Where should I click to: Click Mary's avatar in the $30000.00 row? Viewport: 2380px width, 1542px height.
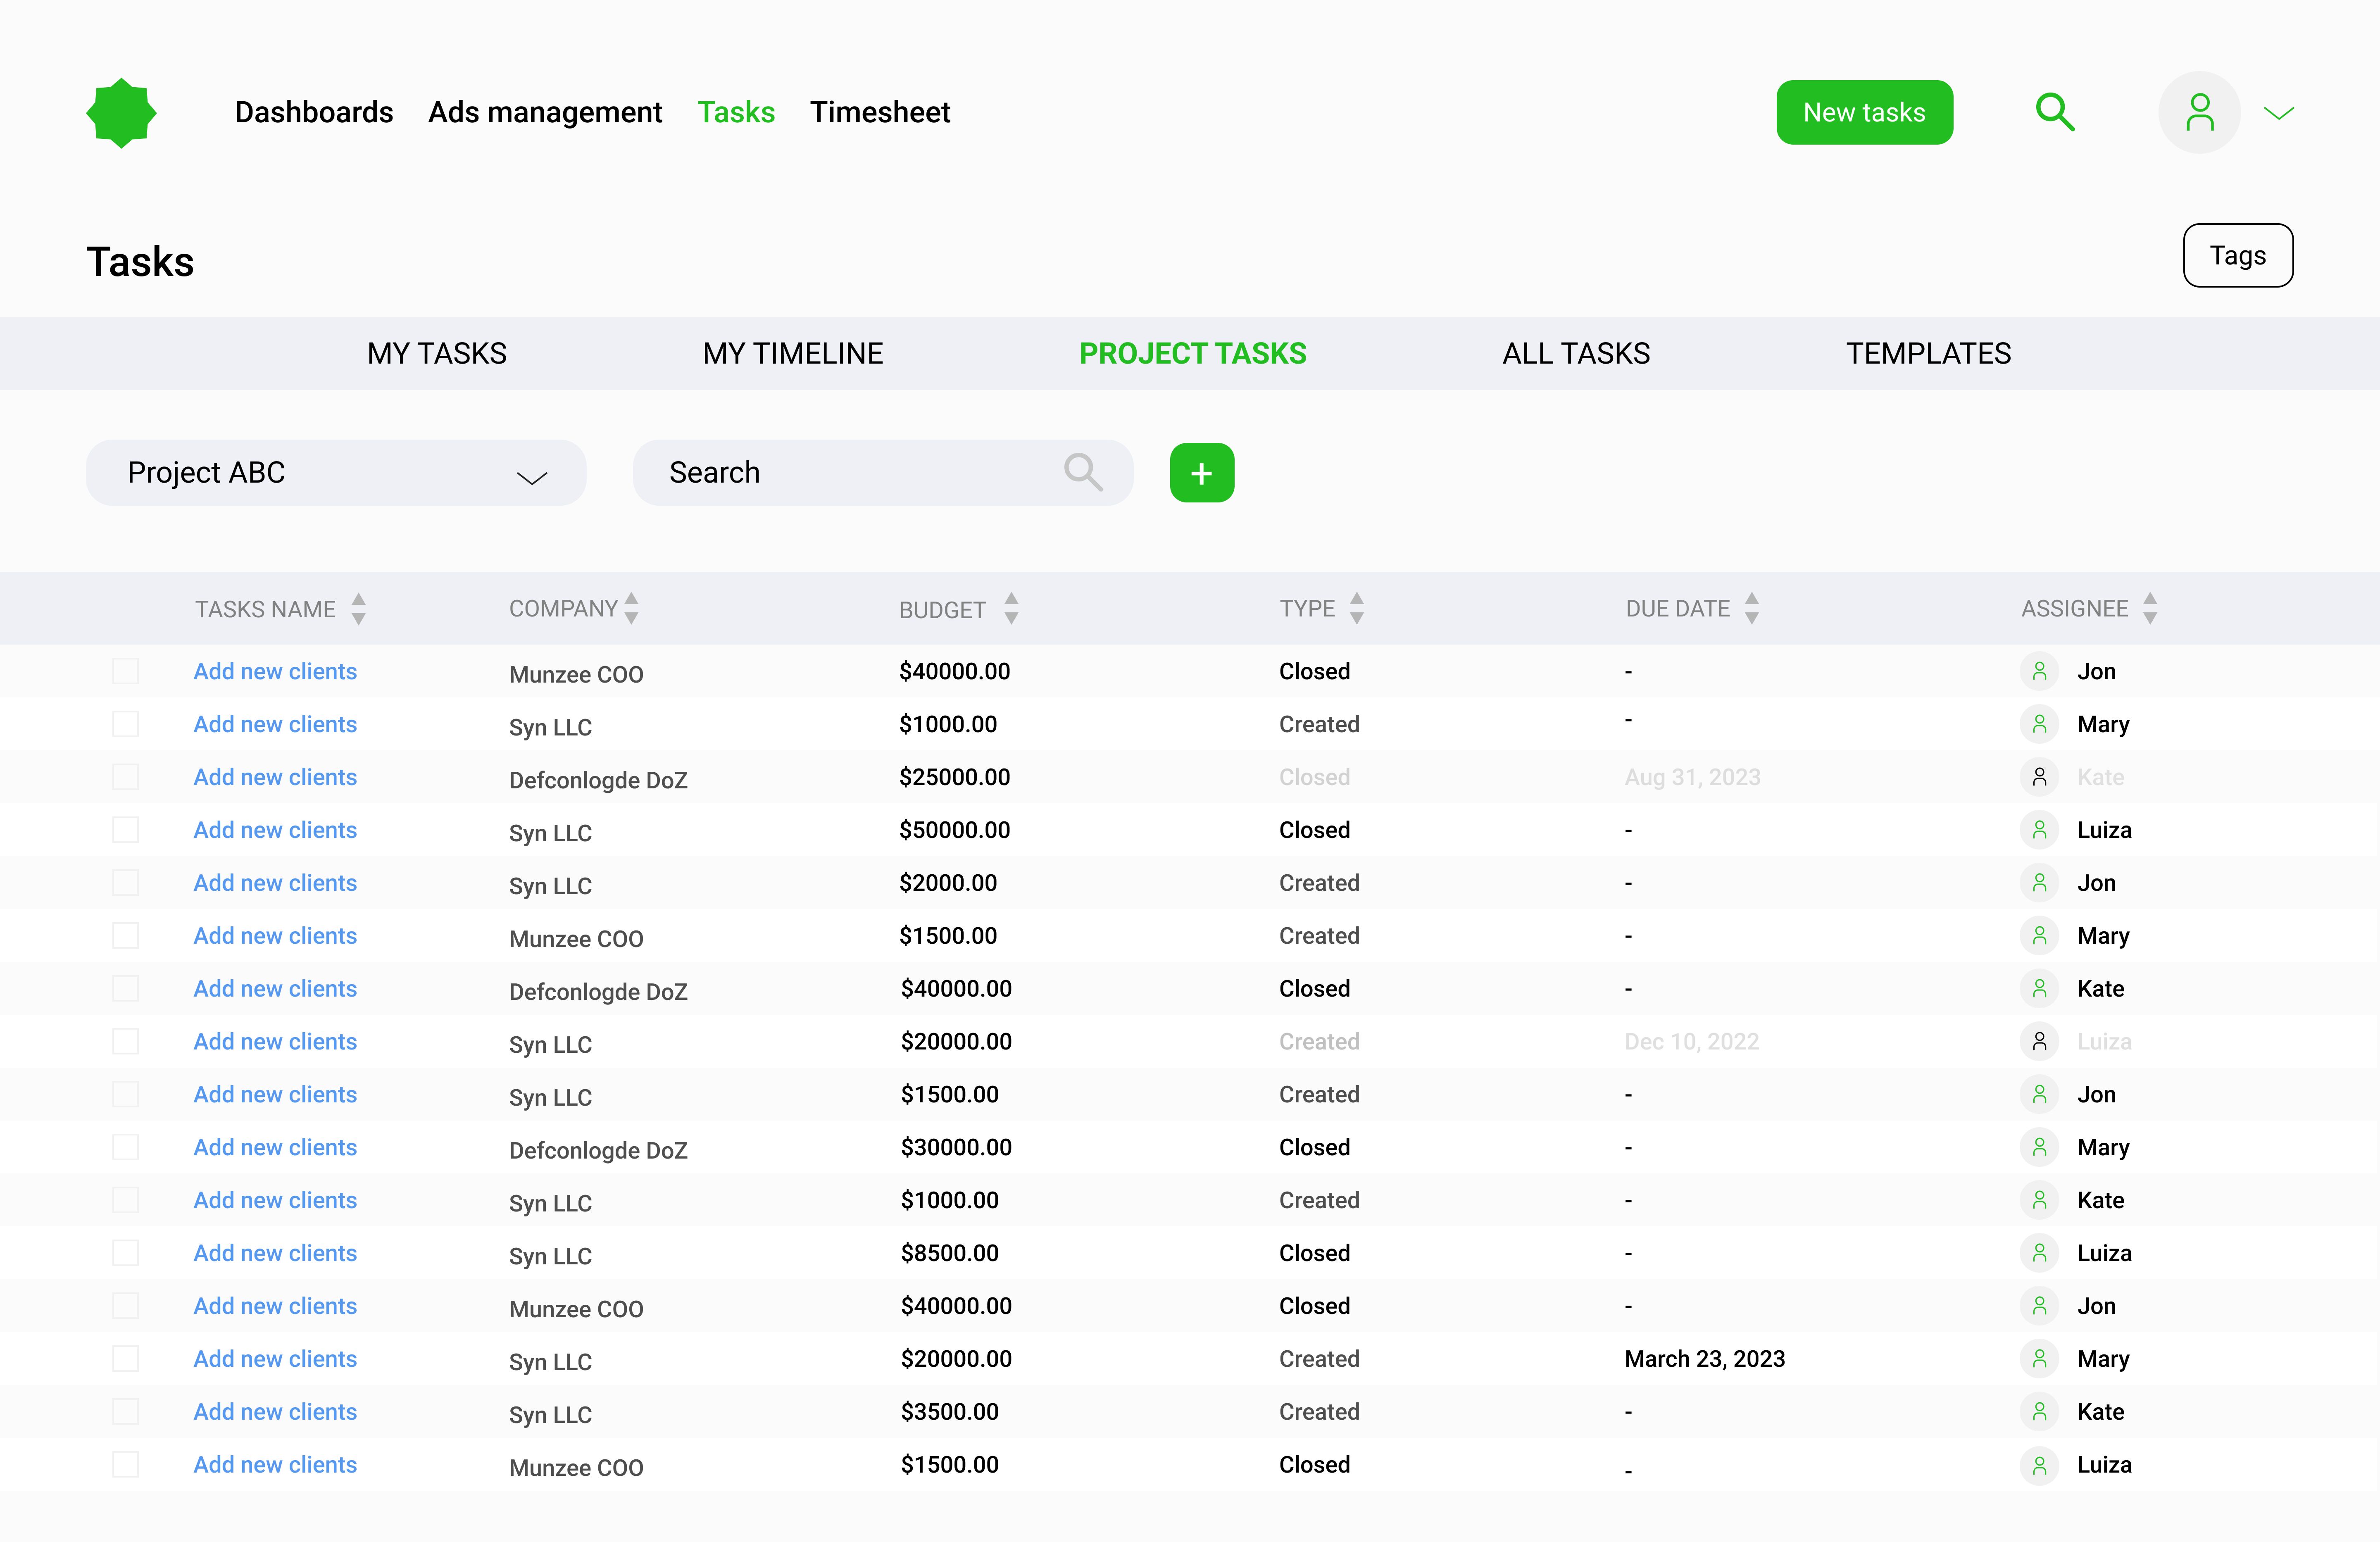2039,1147
